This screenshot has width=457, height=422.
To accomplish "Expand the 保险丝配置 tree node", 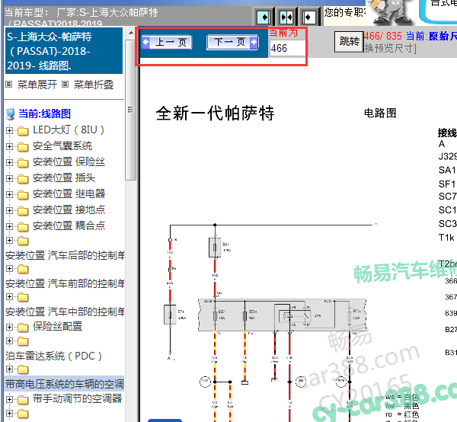I will [x=9, y=327].
